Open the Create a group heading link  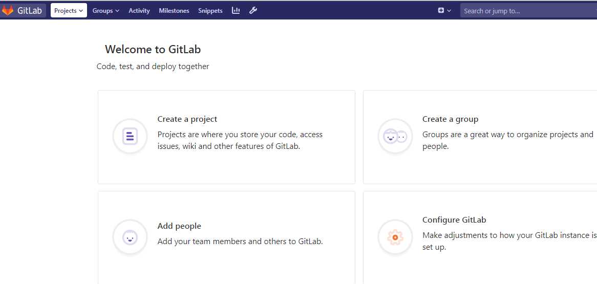[451, 119]
